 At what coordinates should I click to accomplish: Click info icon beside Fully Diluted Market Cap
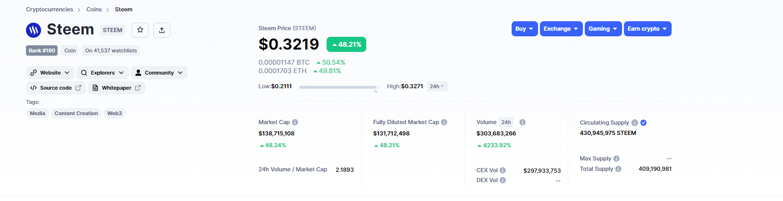coord(444,122)
